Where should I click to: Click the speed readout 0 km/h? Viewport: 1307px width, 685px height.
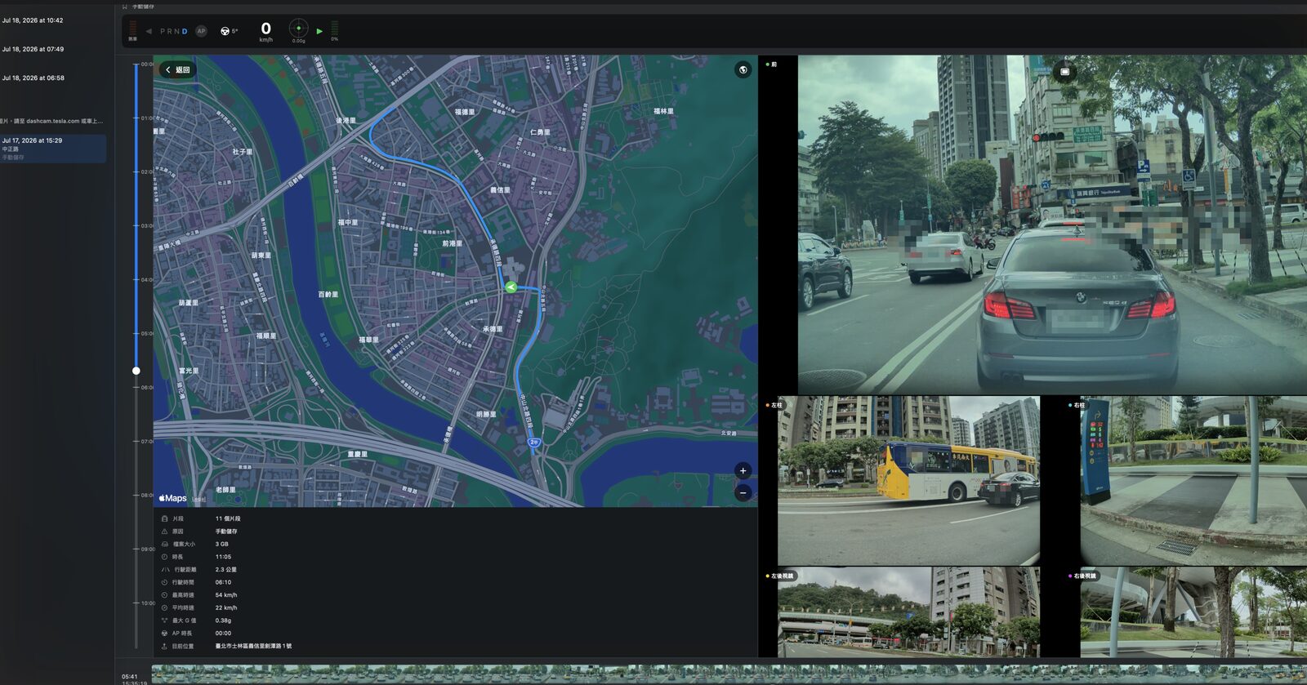(265, 31)
